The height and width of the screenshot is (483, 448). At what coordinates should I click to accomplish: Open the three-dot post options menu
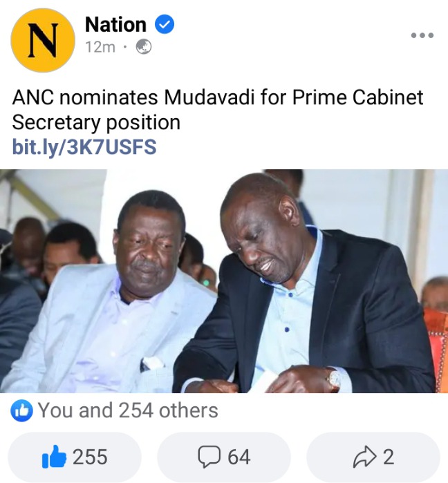tap(422, 35)
